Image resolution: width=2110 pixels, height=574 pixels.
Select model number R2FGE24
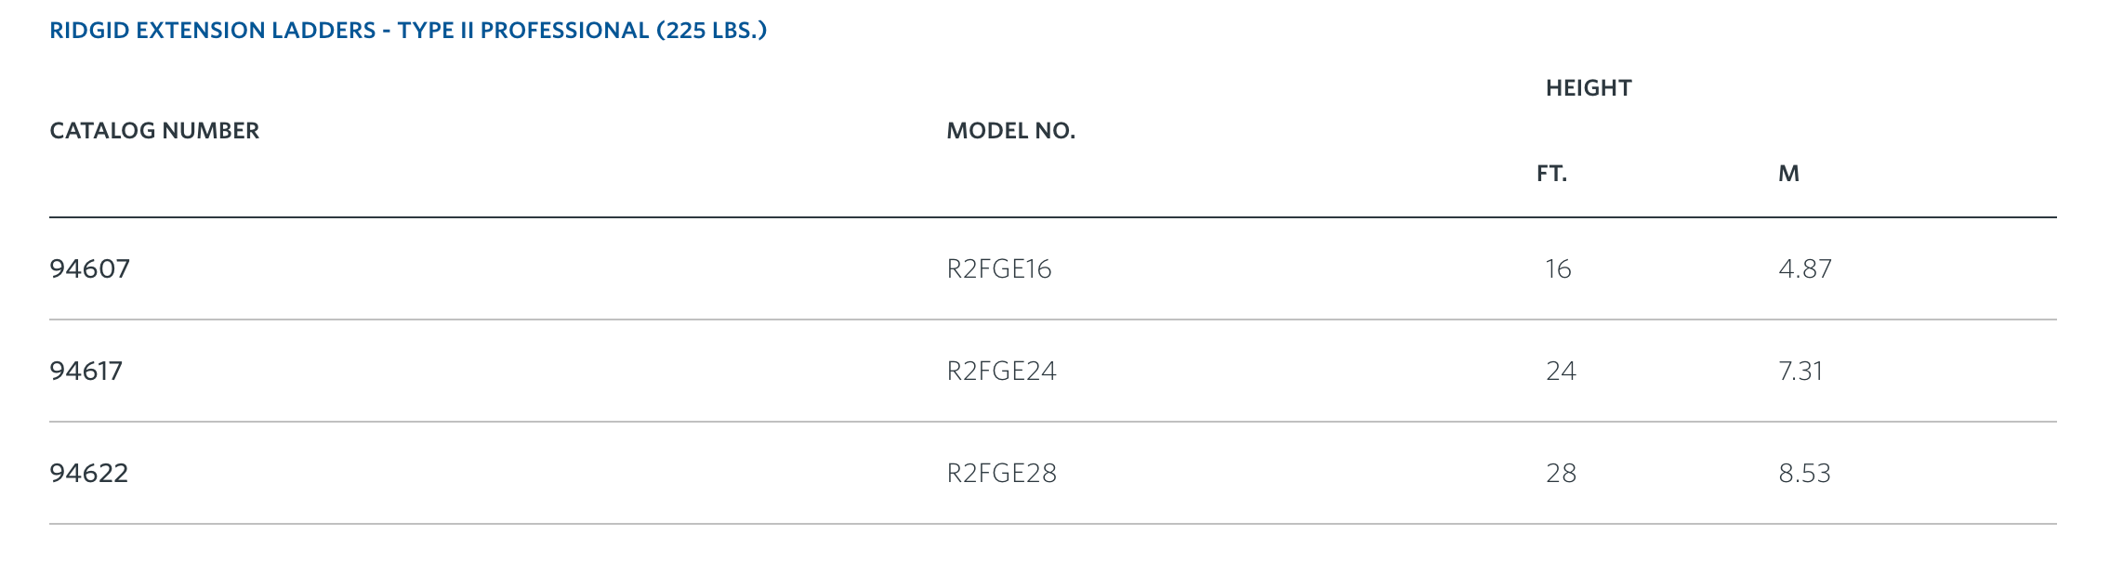(1002, 372)
